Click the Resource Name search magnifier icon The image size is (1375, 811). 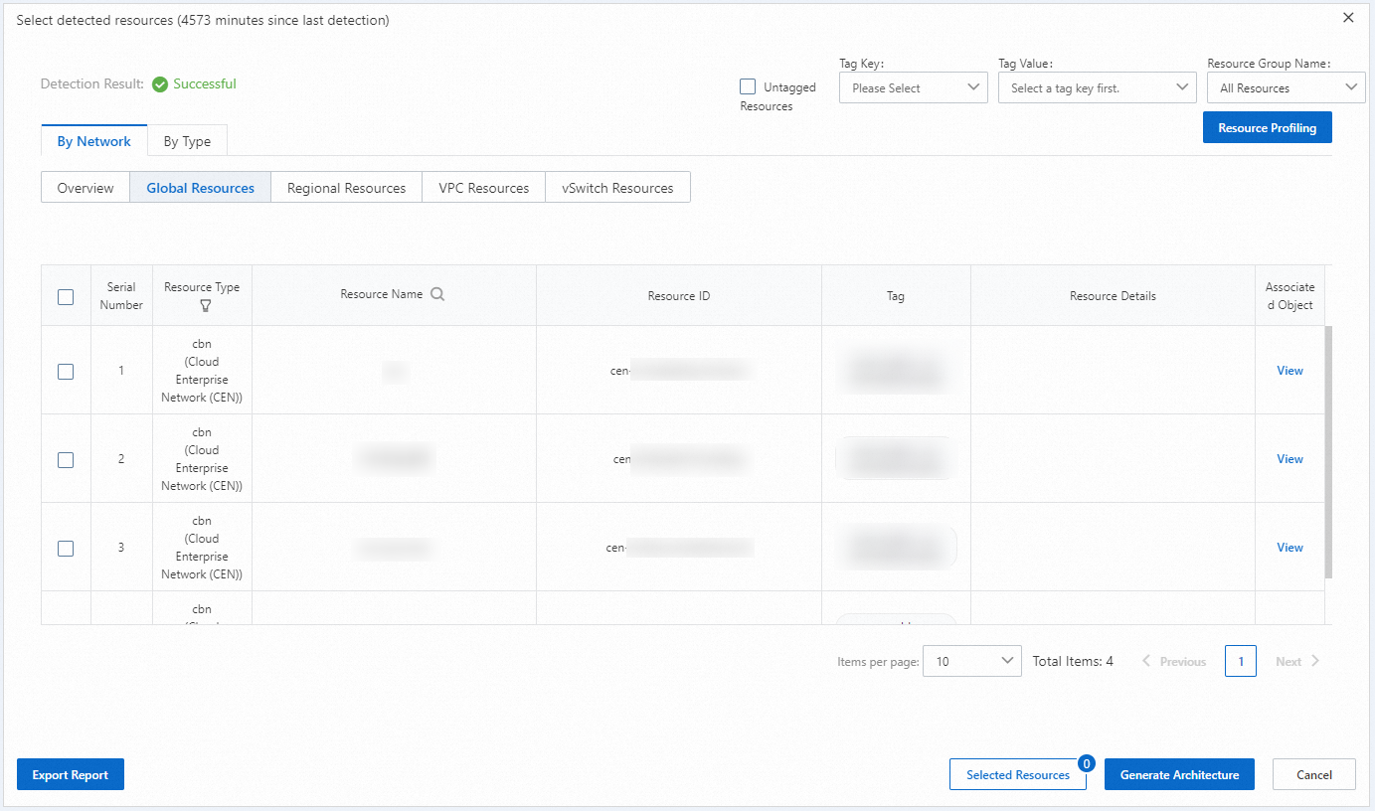point(437,294)
